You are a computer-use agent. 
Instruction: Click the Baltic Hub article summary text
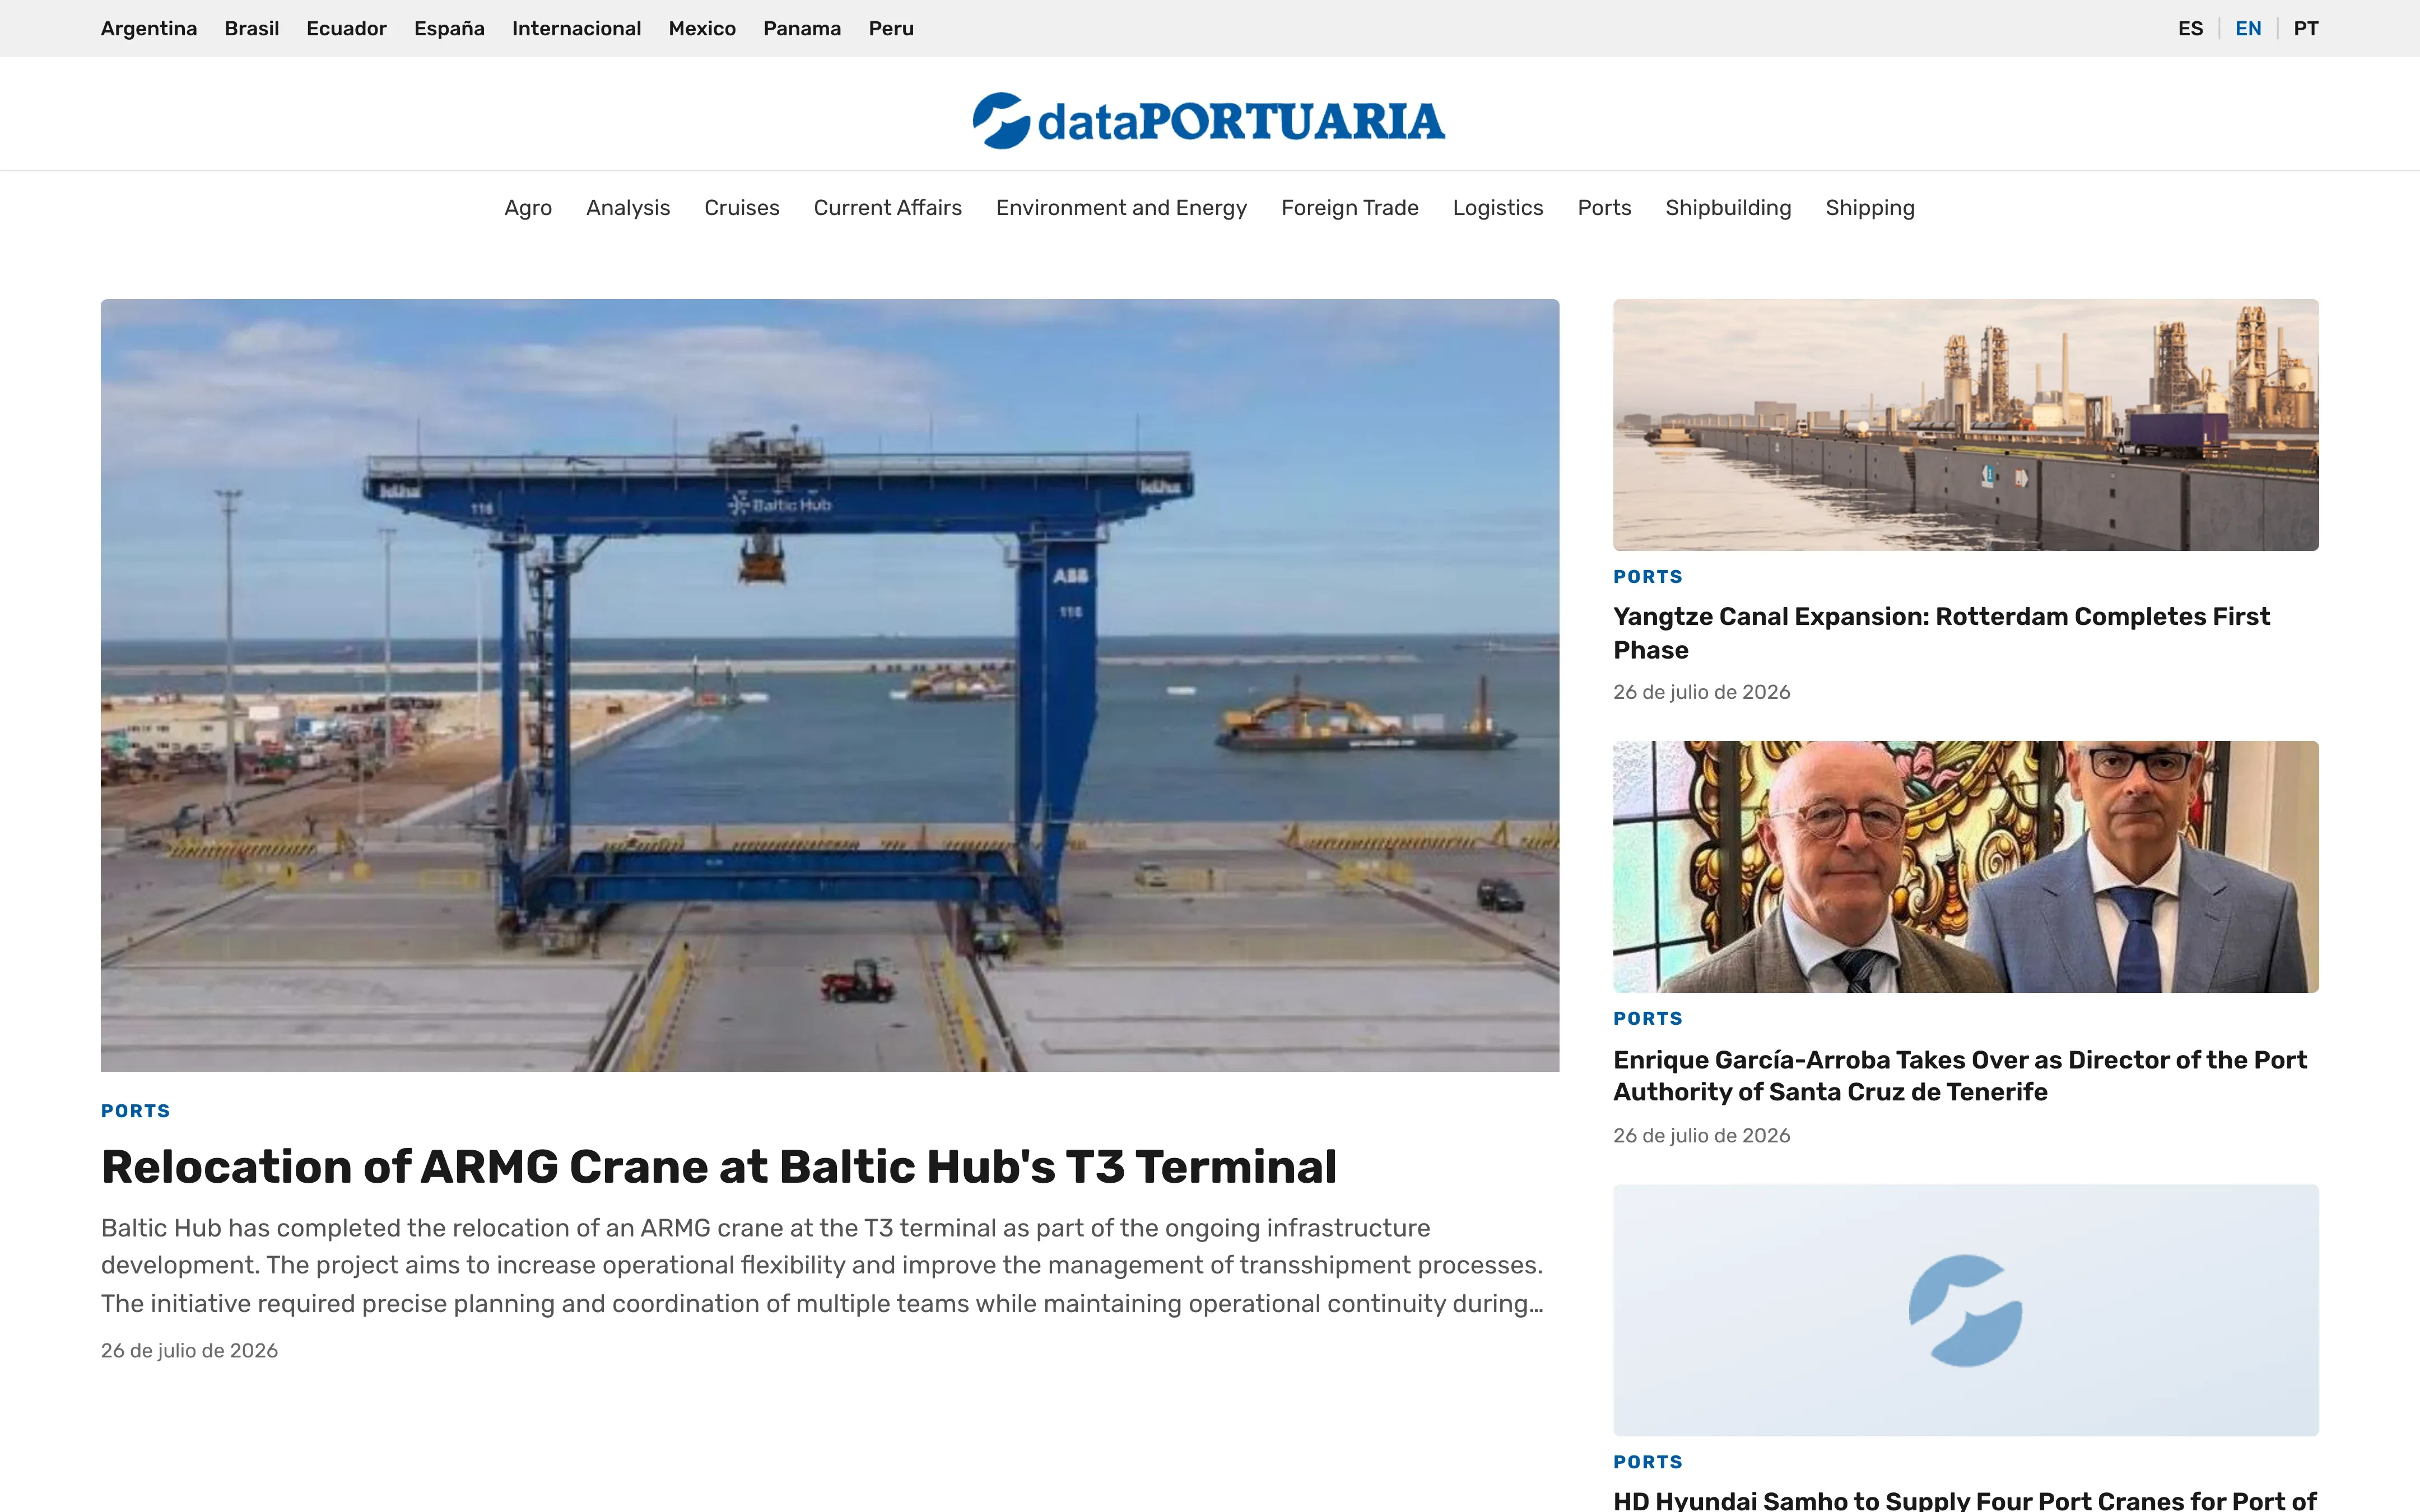tap(822, 1265)
